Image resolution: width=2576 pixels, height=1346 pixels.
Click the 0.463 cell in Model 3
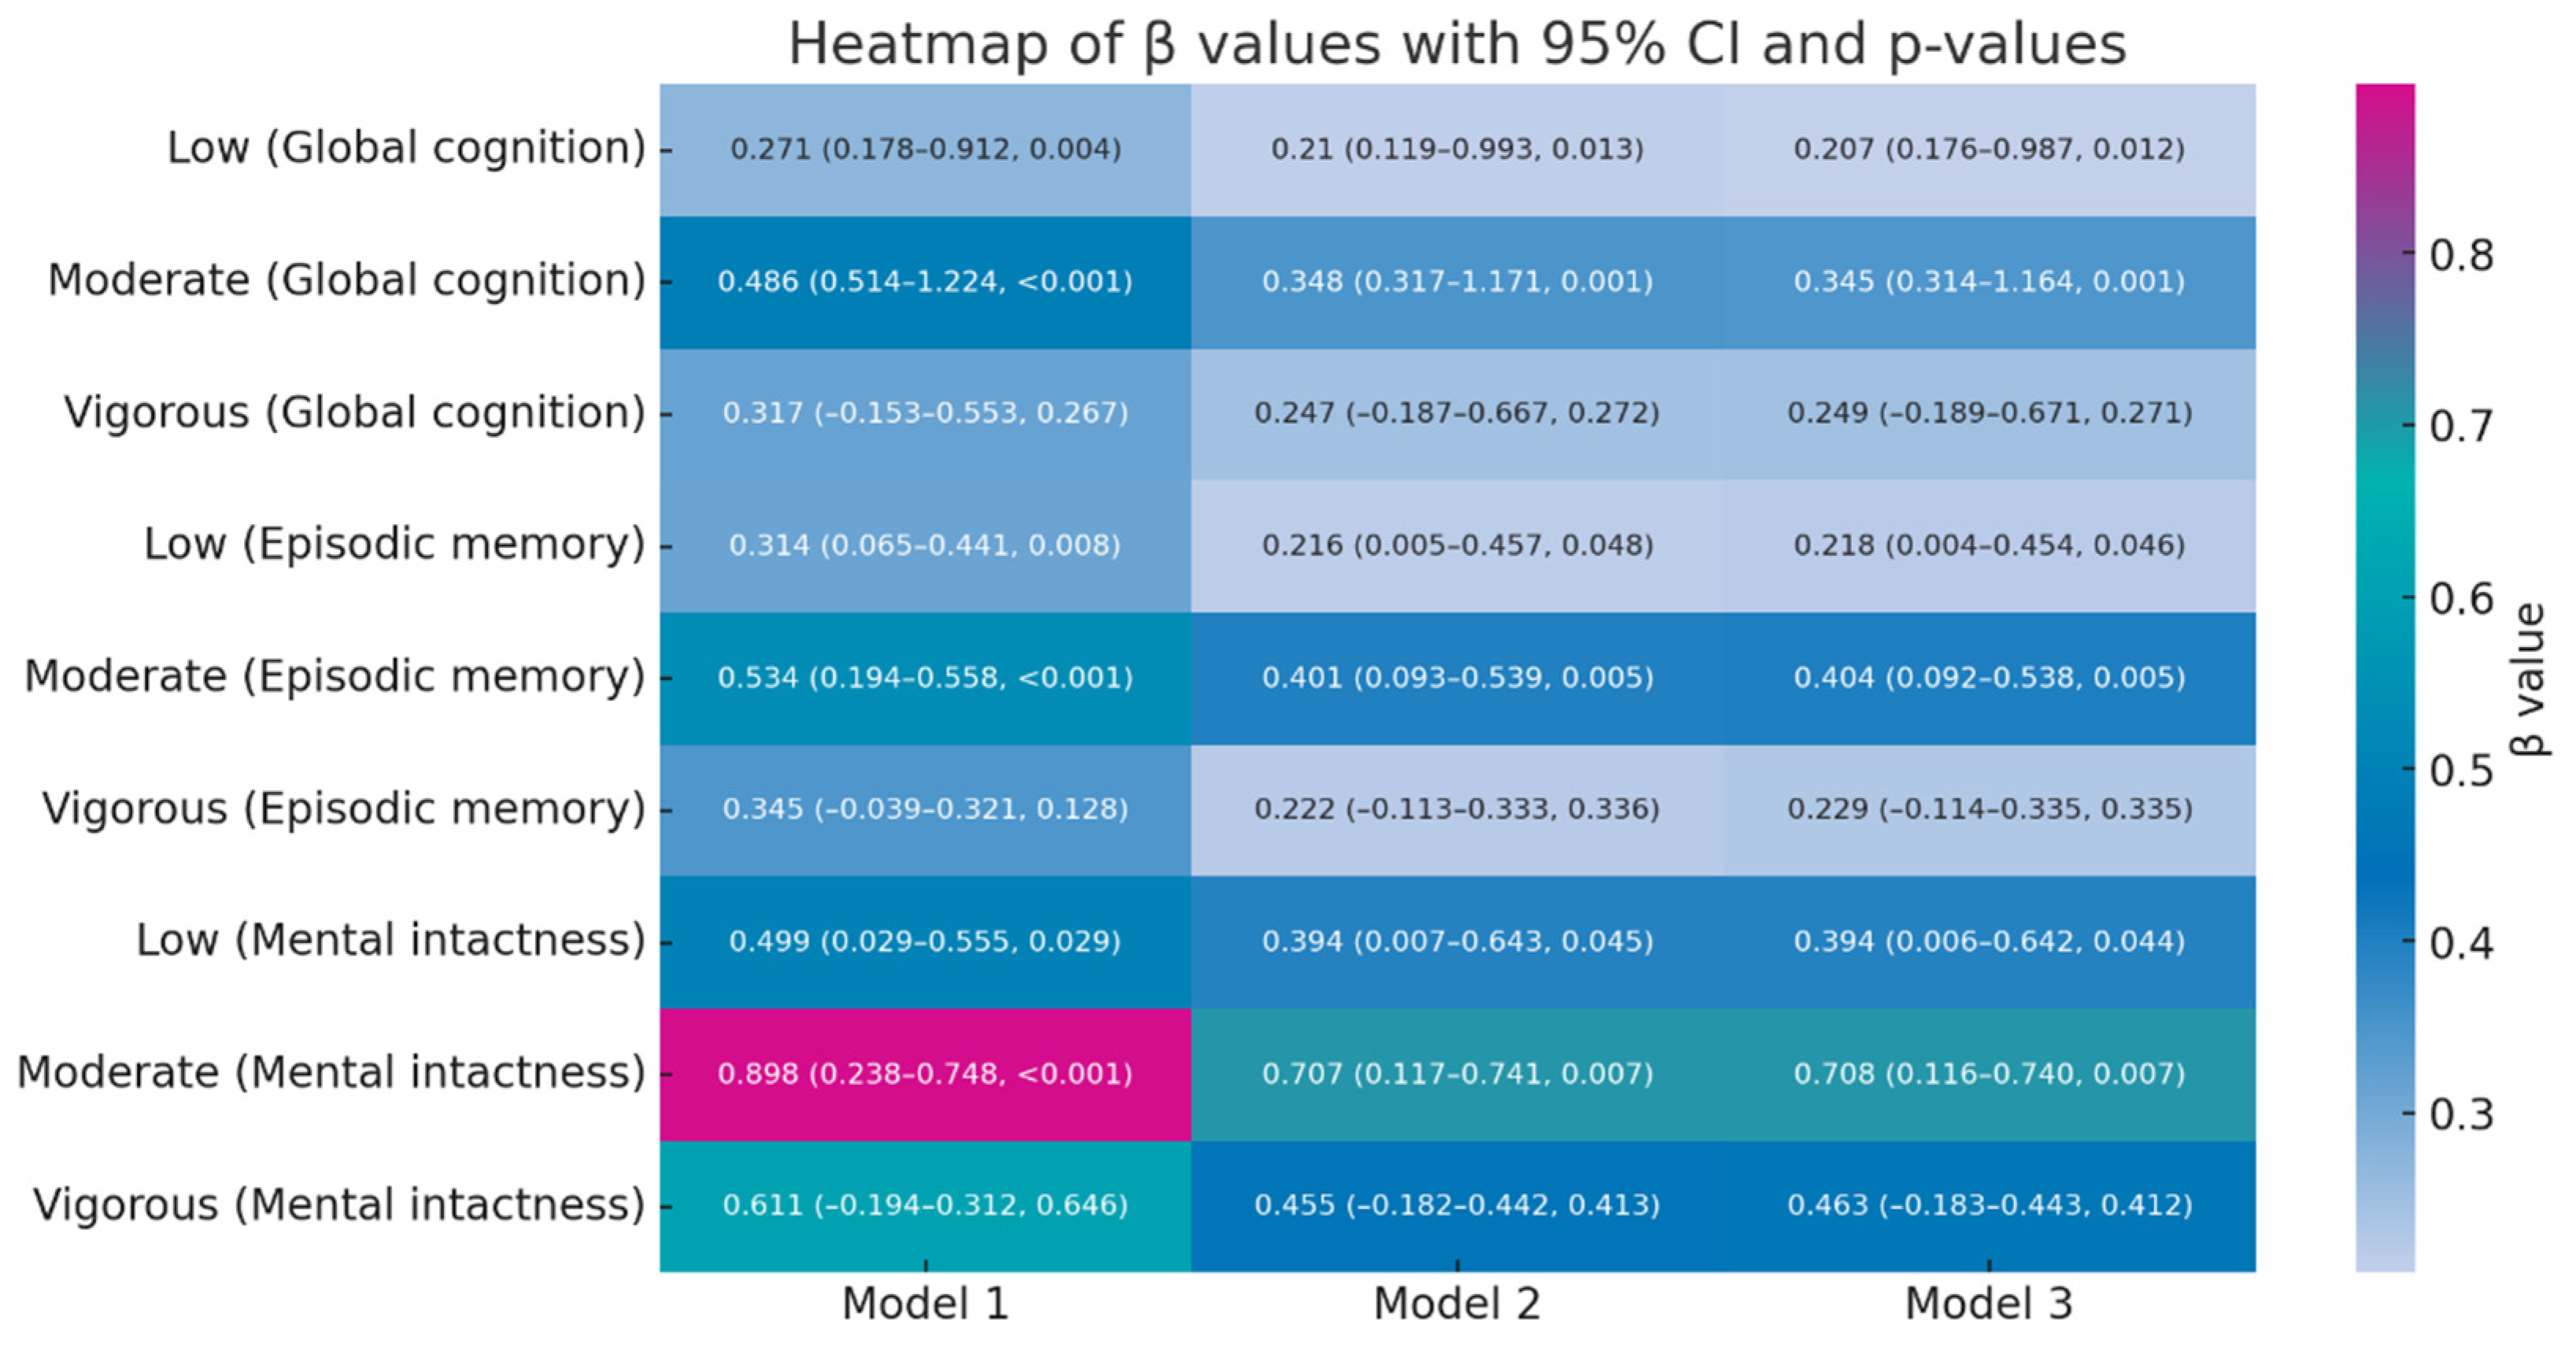tap(1988, 1205)
